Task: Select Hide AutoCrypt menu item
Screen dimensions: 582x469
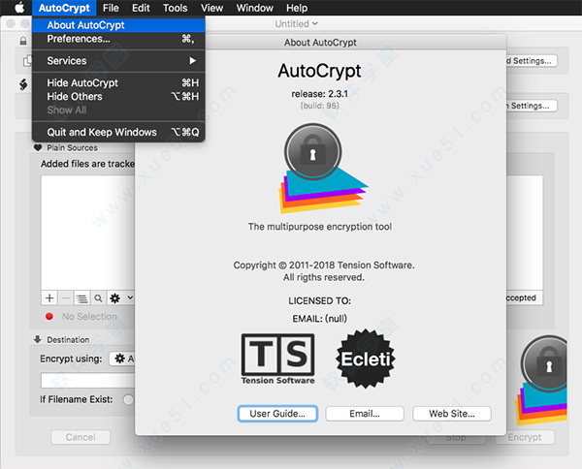Action: [x=118, y=82]
